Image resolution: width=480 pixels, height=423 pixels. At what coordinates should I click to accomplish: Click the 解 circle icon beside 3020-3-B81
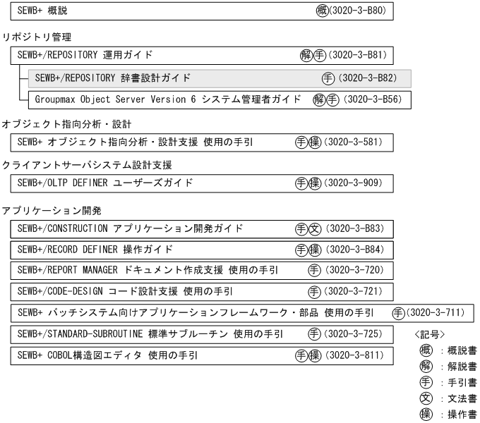coord(306,55)
